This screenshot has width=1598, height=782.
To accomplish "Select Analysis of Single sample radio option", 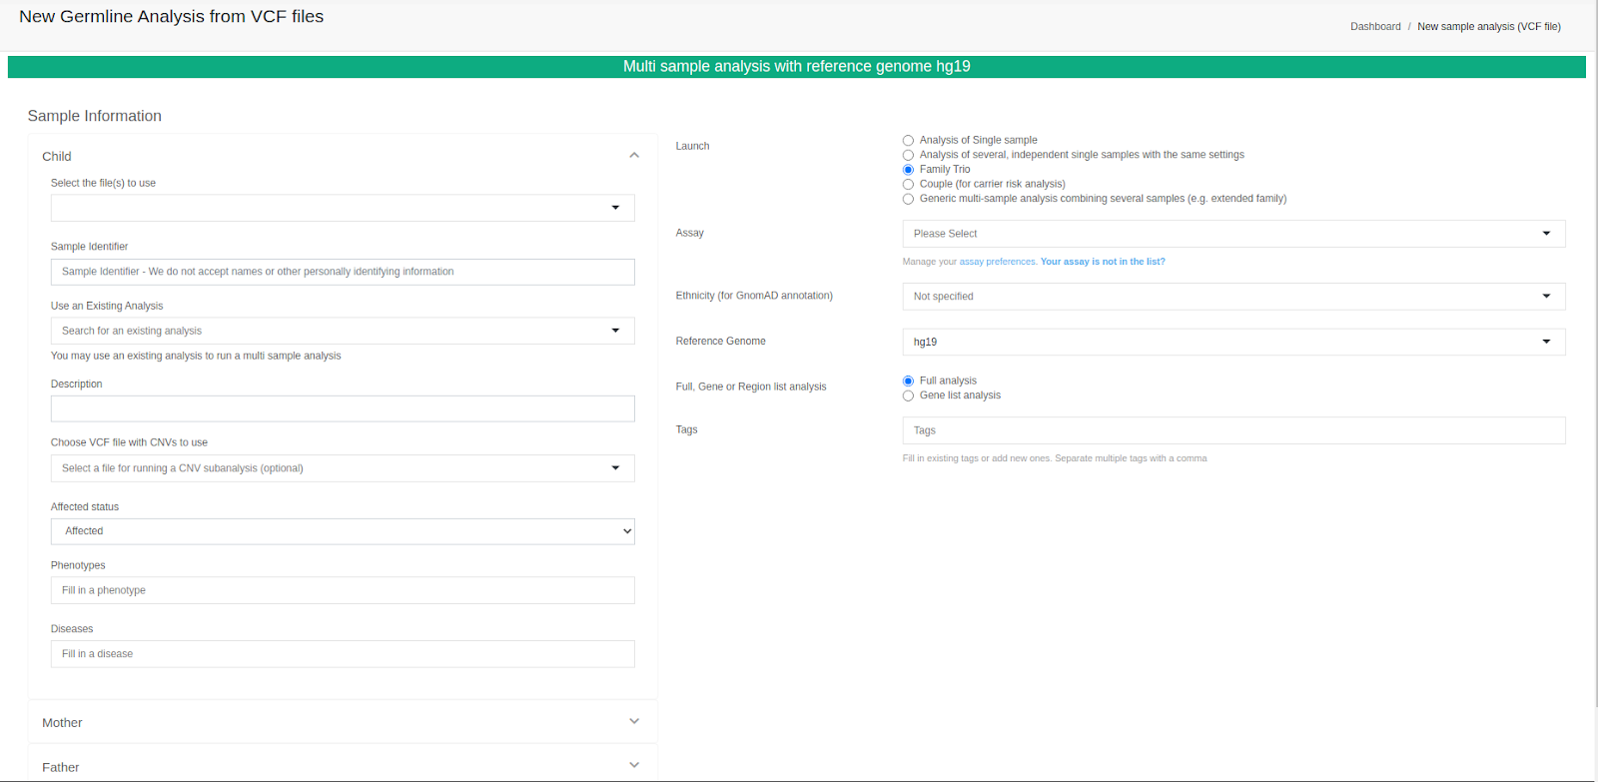I will (x=908, y=141).
